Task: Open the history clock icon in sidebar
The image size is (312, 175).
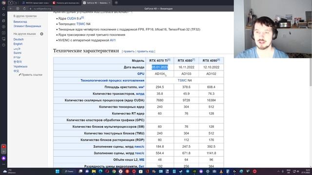Action: 3,45
